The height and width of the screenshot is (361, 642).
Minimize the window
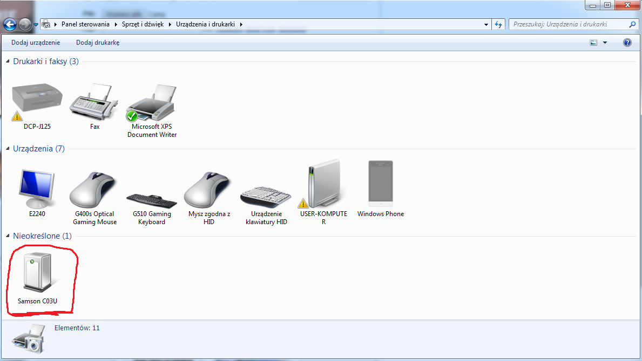pyautogui.click(x=592, y=5)
